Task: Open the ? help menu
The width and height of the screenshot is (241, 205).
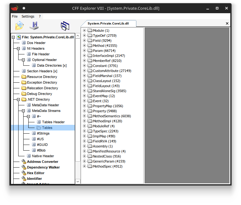Action: tap(40, 16)
